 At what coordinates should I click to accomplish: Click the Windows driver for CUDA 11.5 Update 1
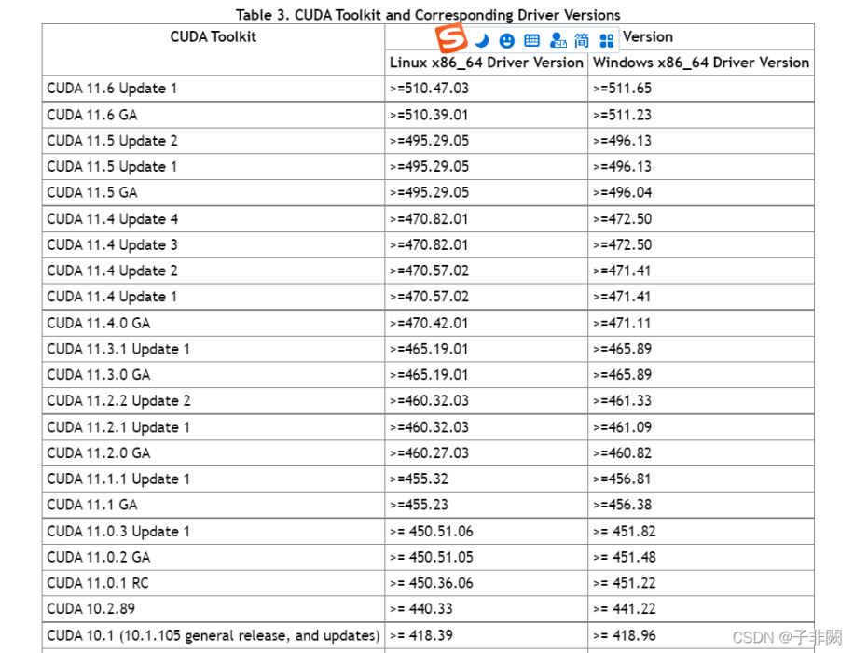701,167
